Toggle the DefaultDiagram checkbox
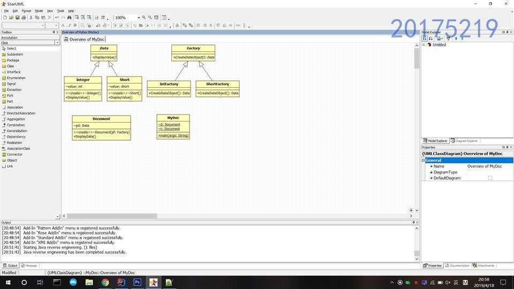 tap(490, 178)
